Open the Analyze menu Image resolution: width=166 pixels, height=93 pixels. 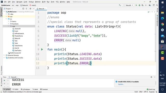click(31, 2)
